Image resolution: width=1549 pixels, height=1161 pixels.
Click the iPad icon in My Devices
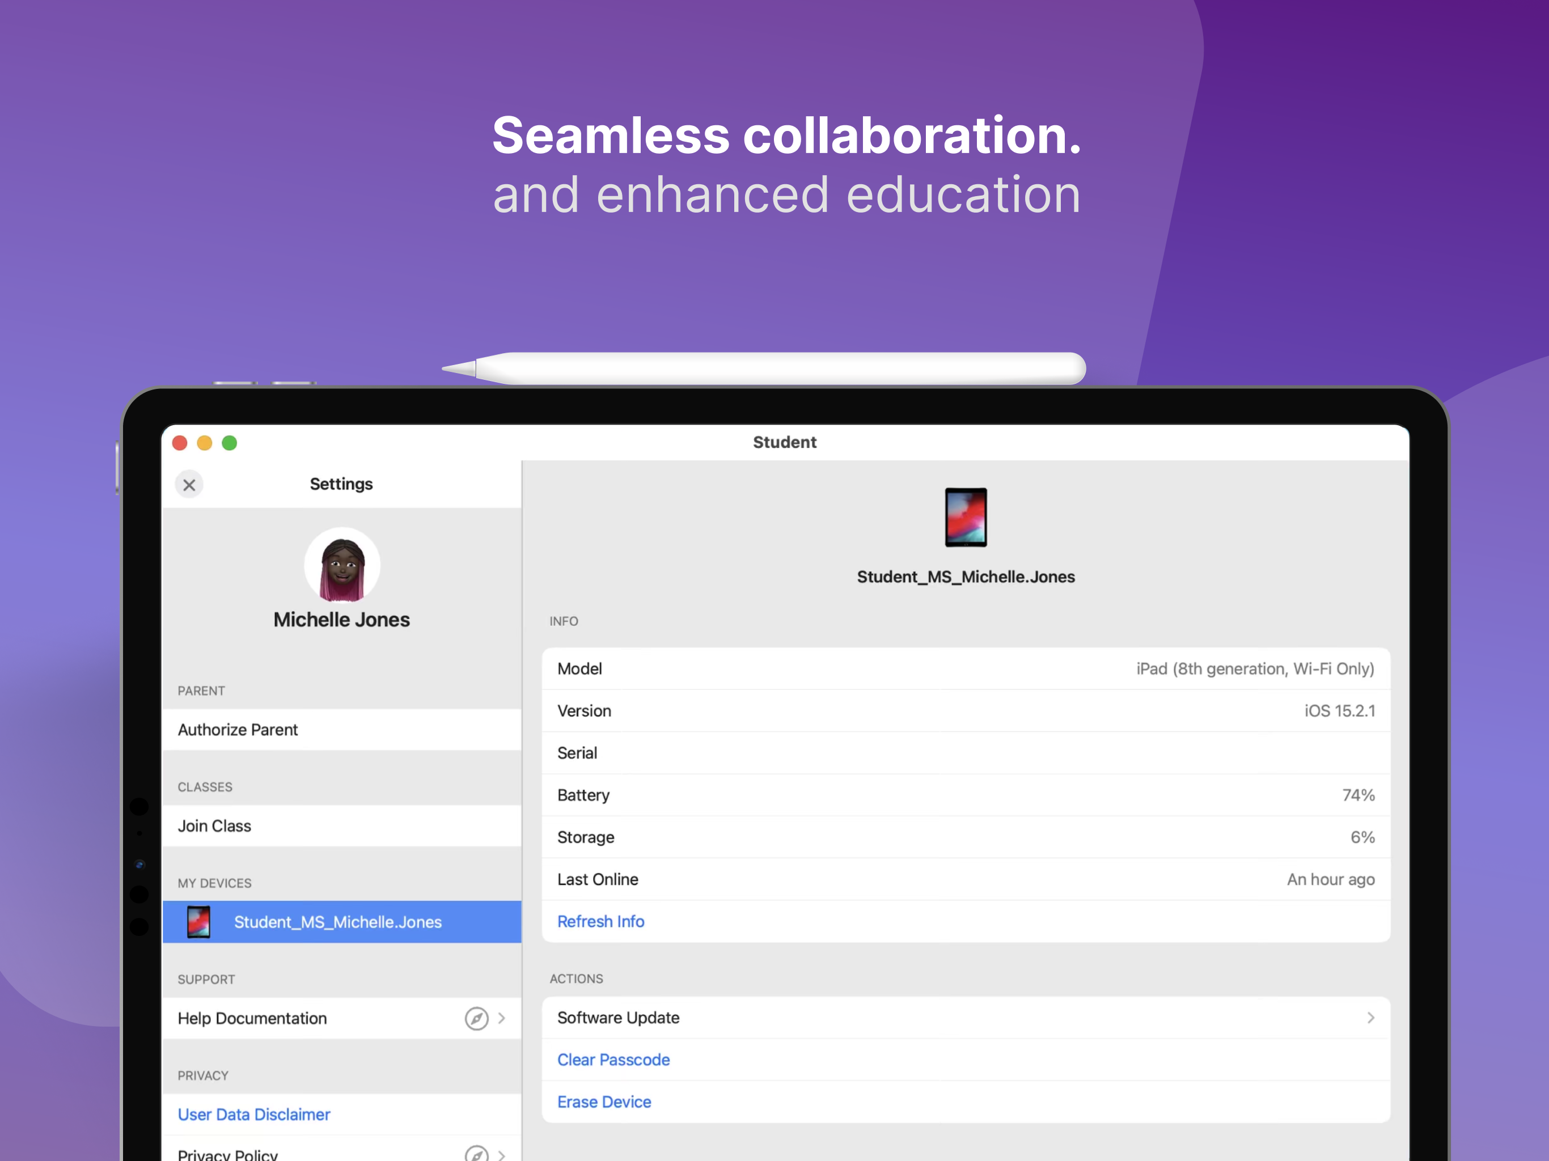point(199,922)
